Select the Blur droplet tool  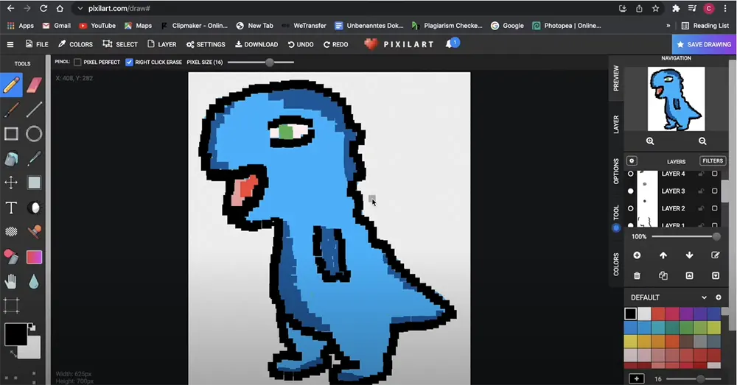point(34,282)
